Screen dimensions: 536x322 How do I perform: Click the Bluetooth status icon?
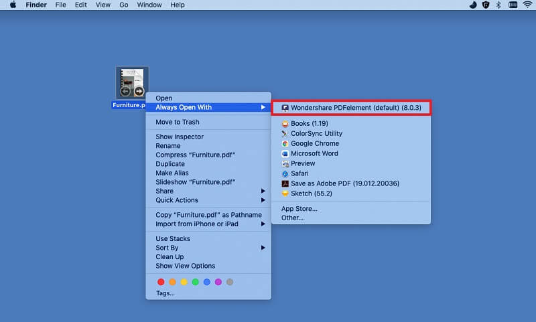[x=498, y=5]
